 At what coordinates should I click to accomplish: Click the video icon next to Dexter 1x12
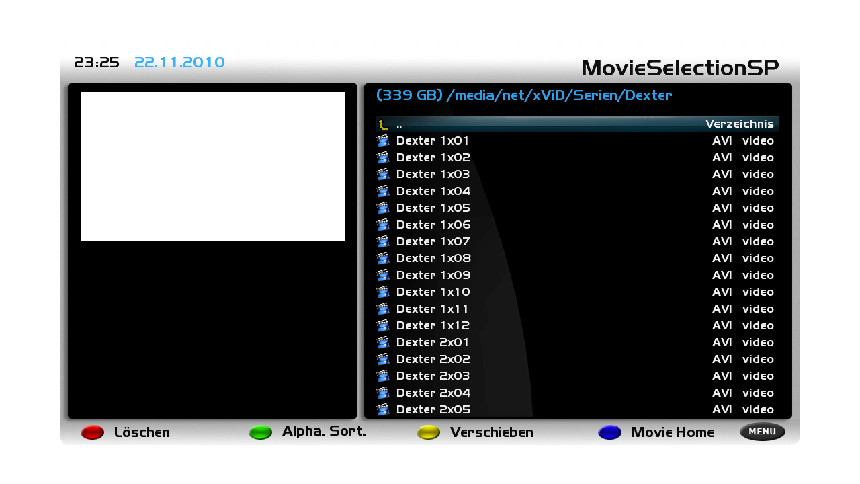pos(383,325)
